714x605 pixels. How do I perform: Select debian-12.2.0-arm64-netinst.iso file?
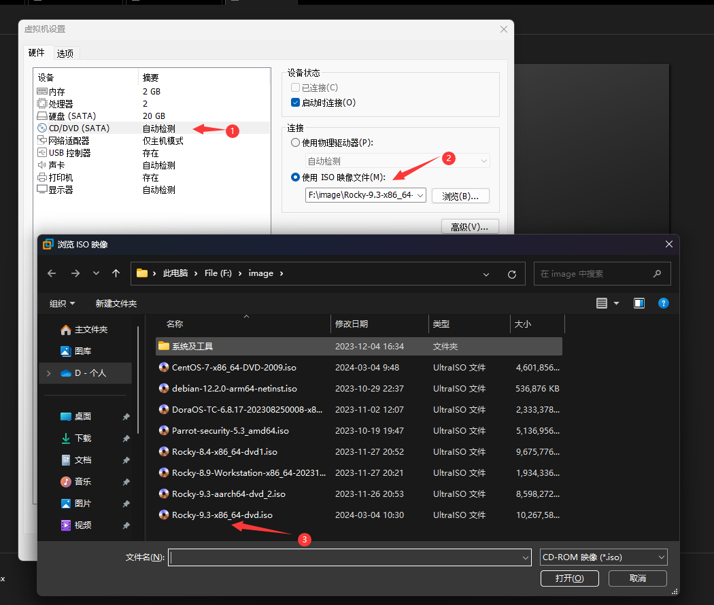tap(359, 388)
